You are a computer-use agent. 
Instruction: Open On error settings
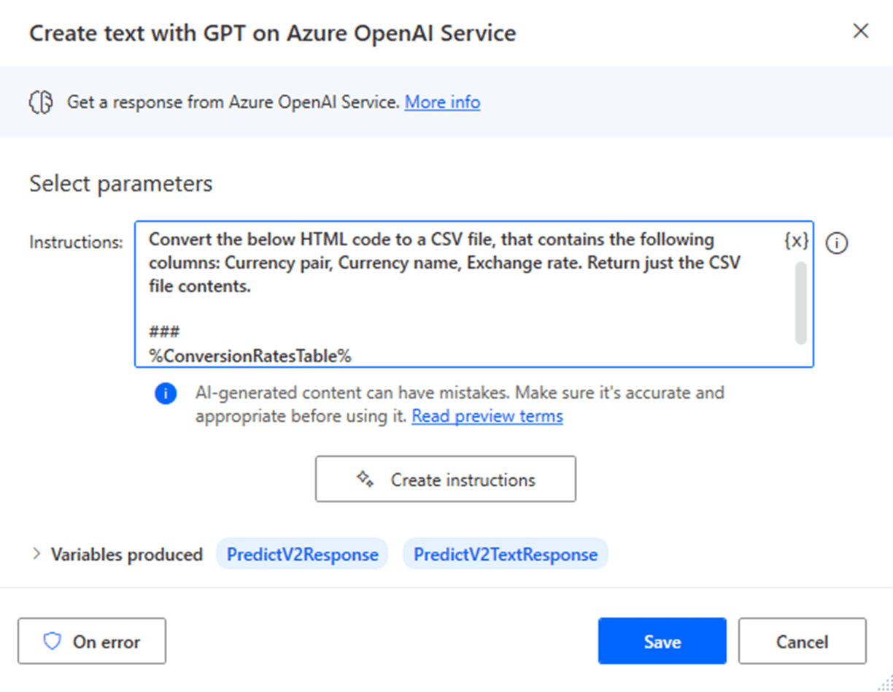pos(92,642)
